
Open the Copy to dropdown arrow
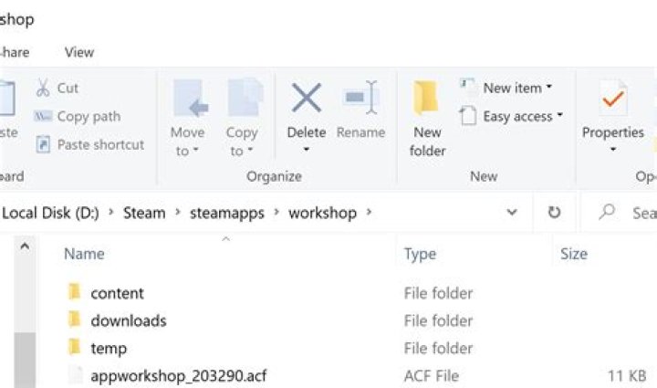pos(250,150)
